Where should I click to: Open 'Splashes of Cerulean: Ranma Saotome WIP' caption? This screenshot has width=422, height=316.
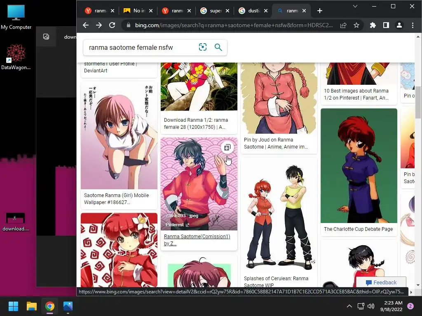pos(276,281)
